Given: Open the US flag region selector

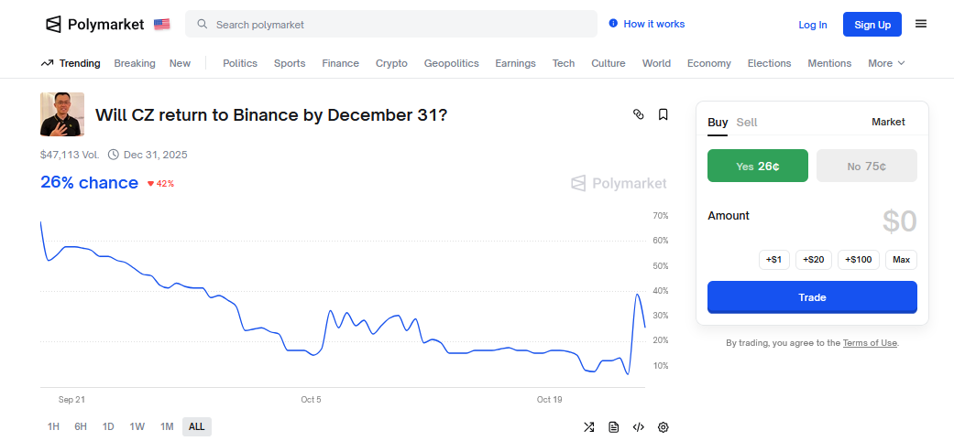Looking at the screenshot, I should [162, 24].
